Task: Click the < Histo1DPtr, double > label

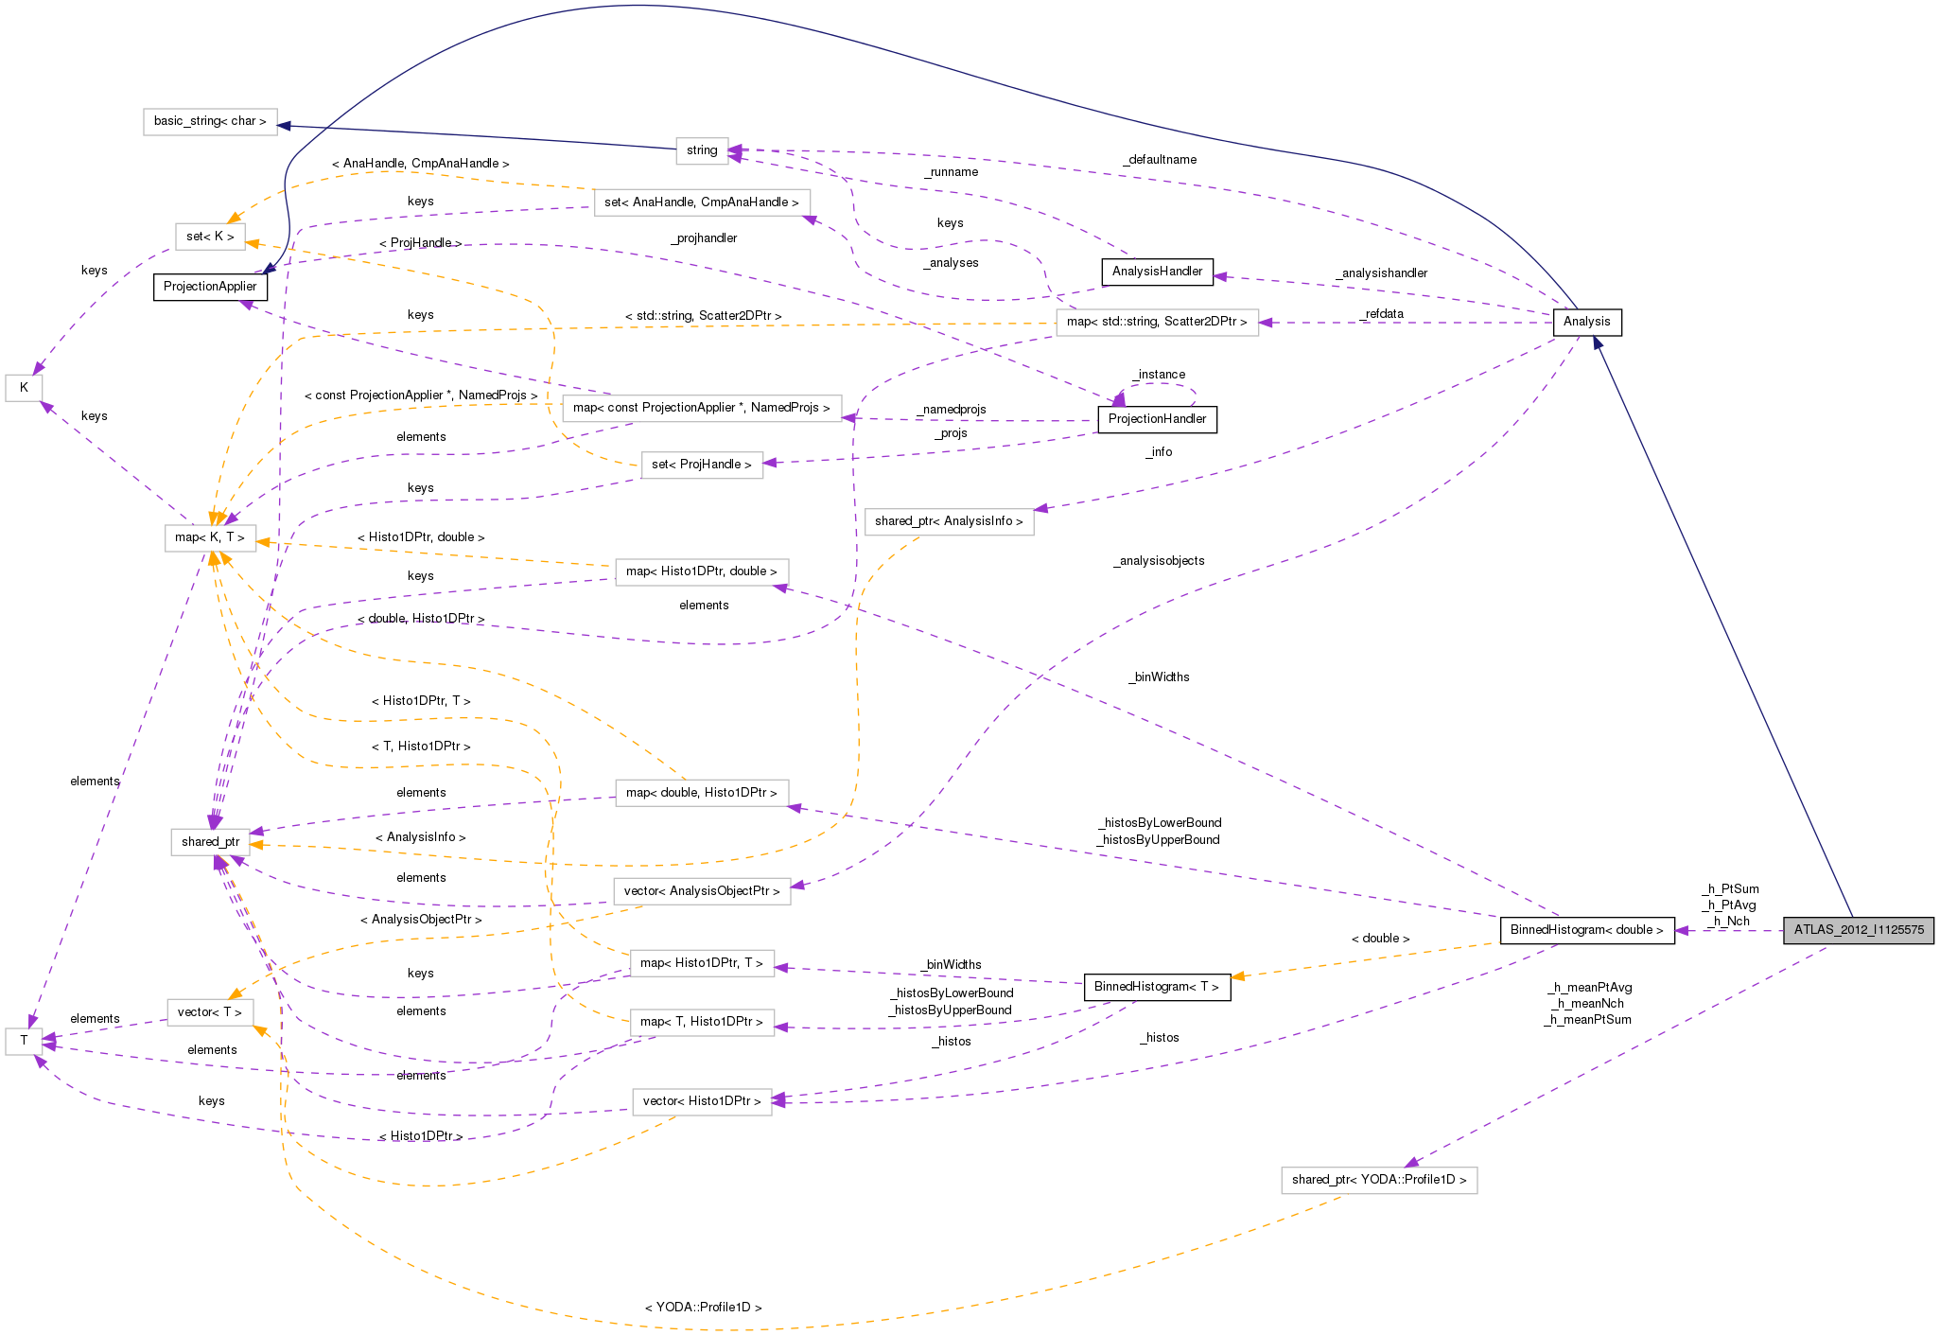Action: click(421, 537)
